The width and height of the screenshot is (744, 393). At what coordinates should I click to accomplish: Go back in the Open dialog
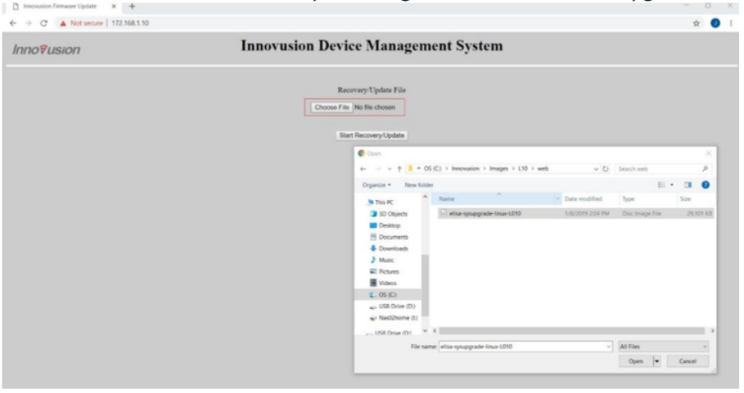(363, 169)
